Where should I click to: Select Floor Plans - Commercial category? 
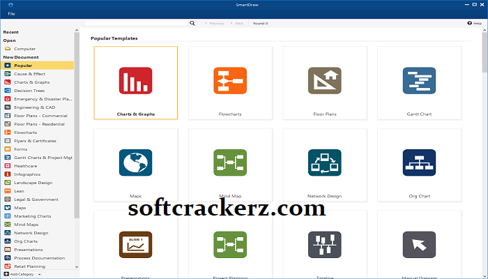pyautogui.click(x=38, y=116)
